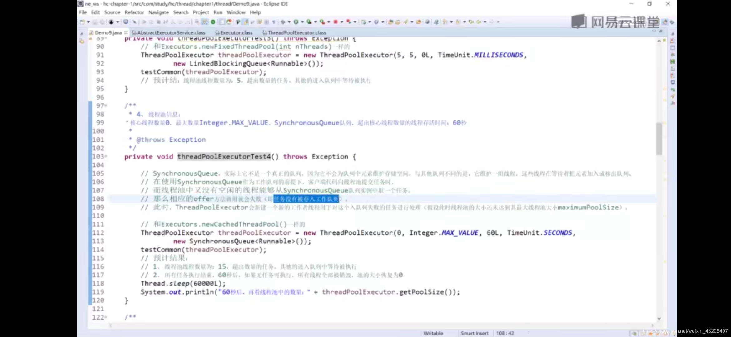Open the Run button dropdown arrow
This screenshot has height=337, width=731.
[302, 22]
